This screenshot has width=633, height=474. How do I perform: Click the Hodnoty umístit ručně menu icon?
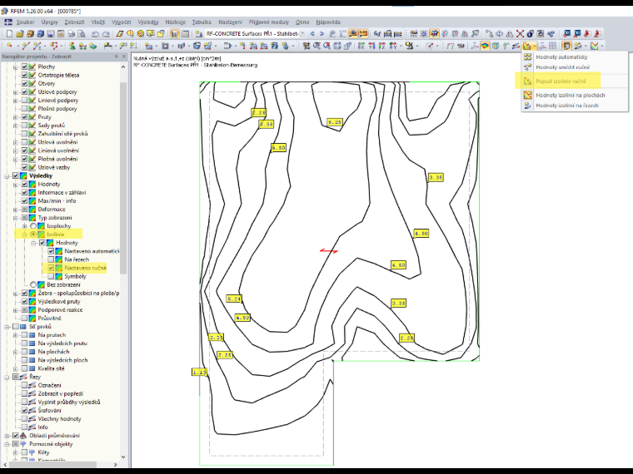coord(527,67)
